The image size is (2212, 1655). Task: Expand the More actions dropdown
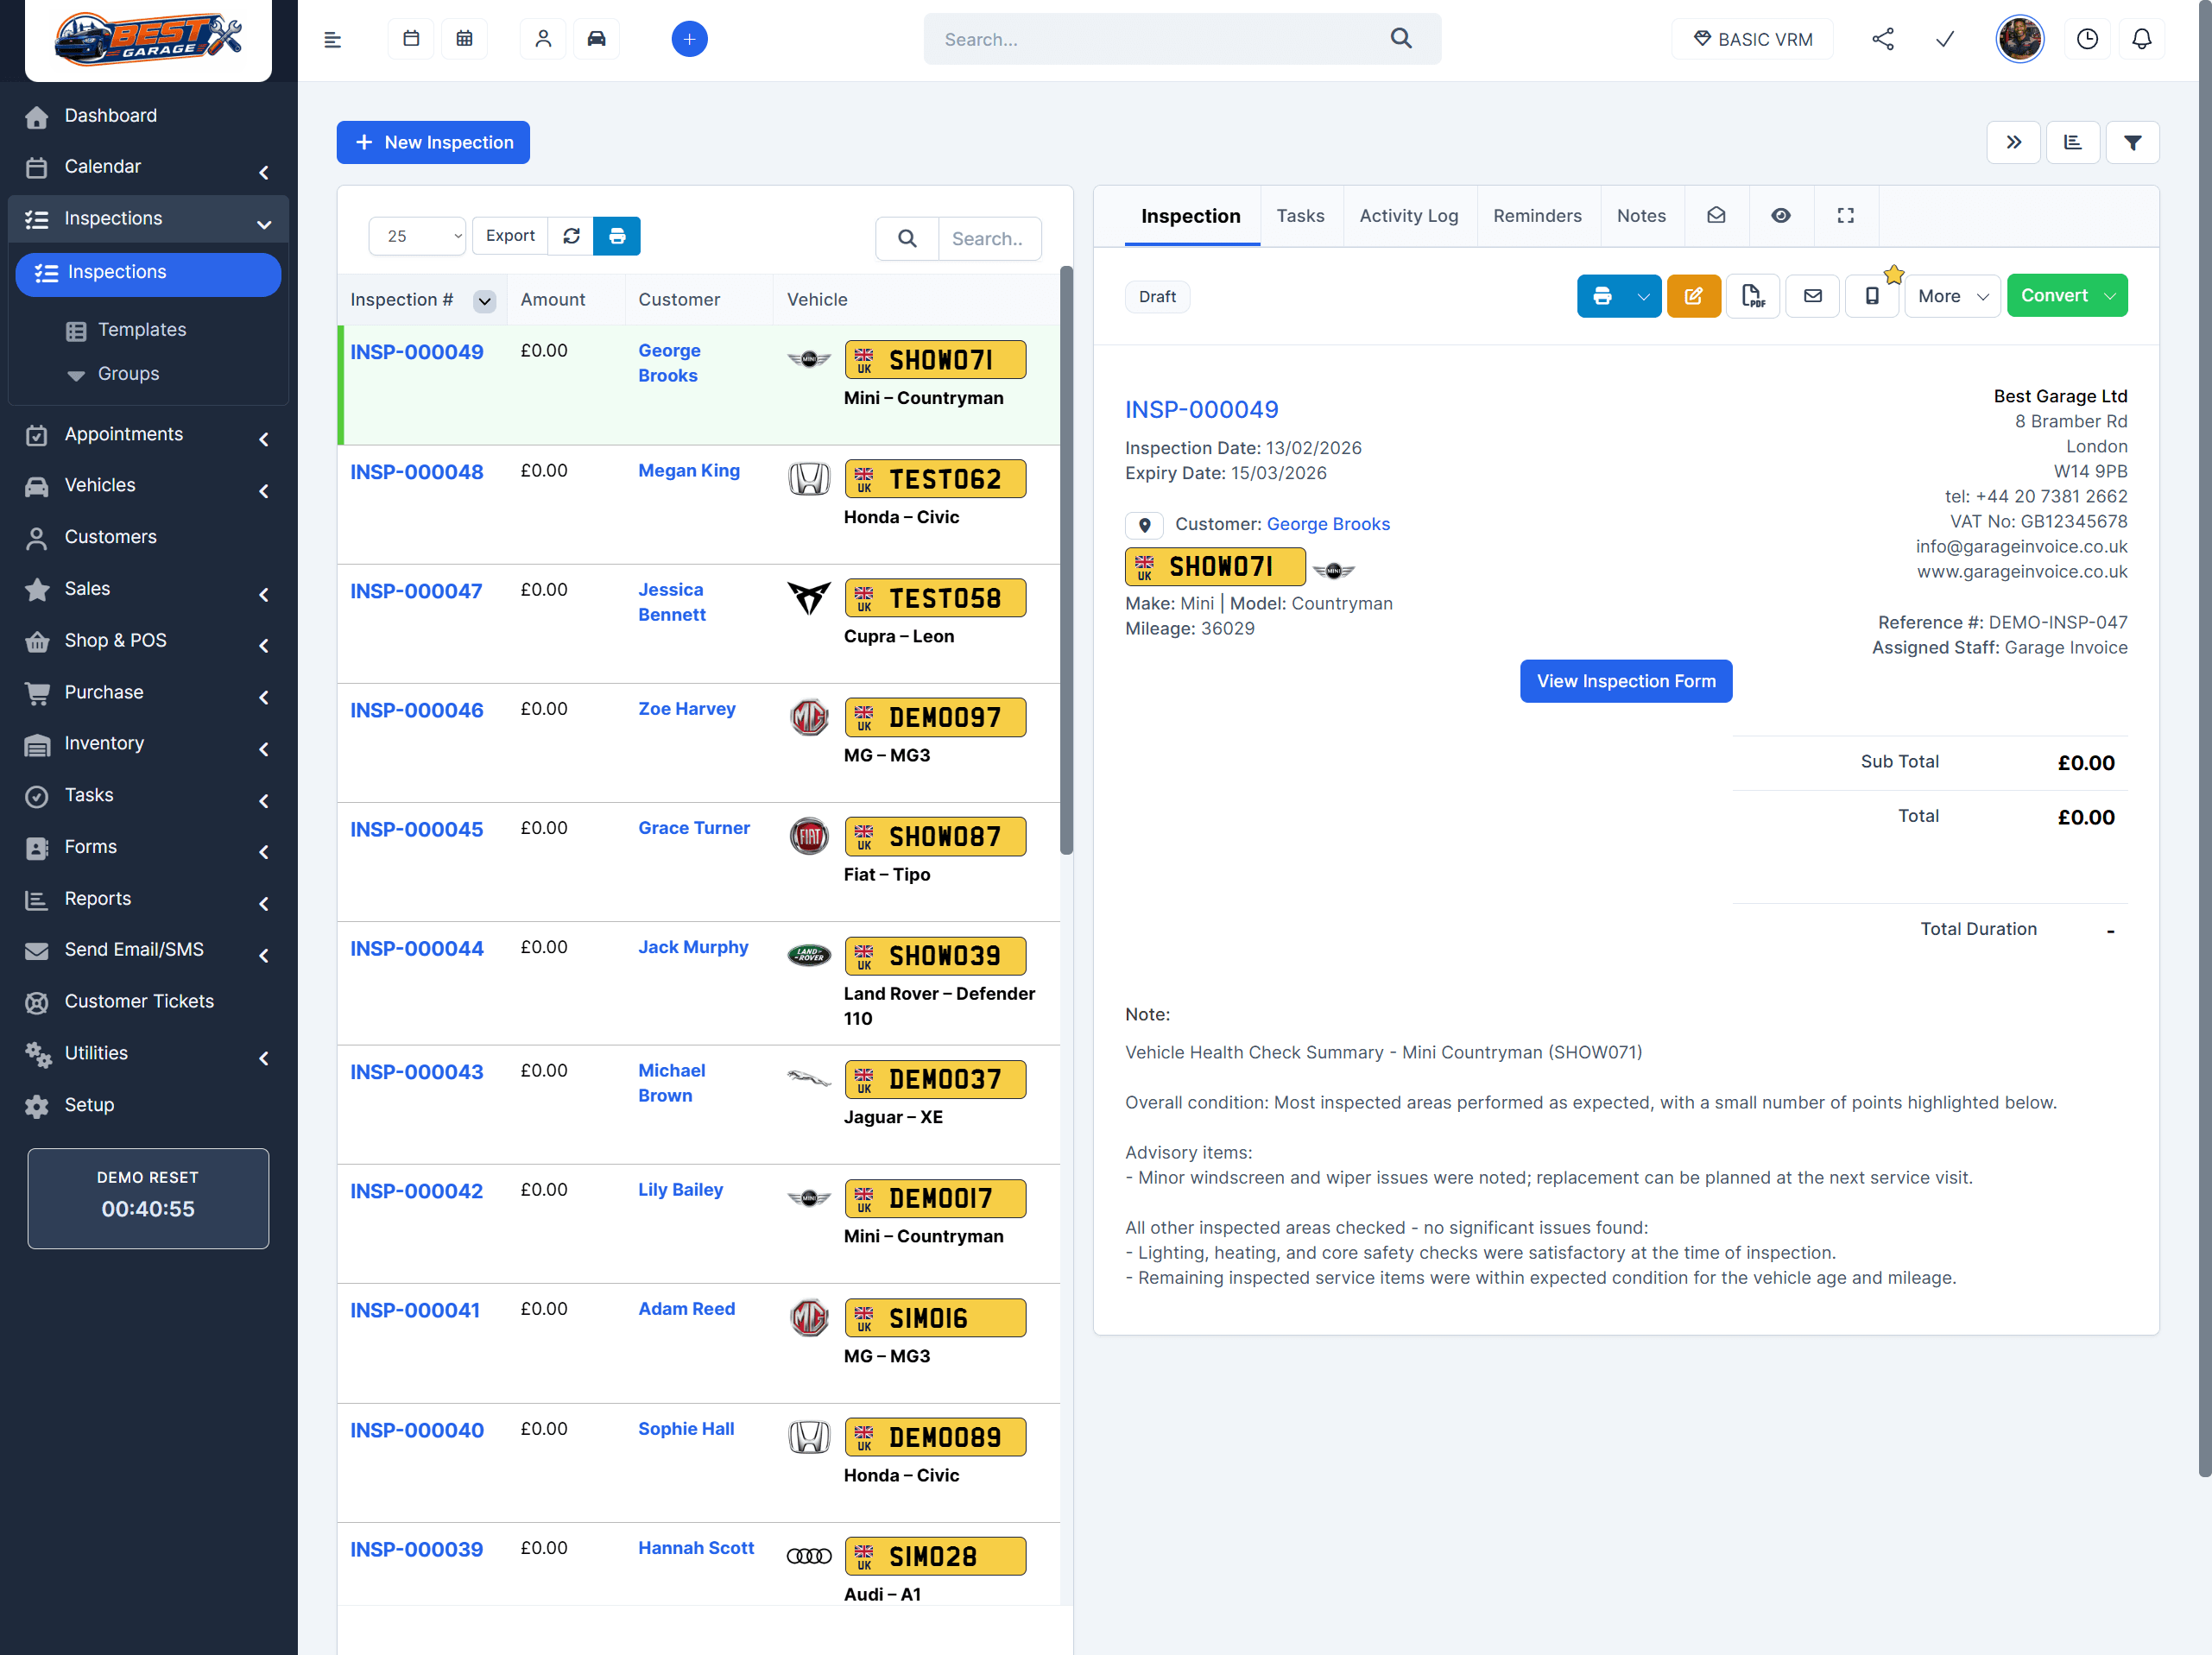1951,296
